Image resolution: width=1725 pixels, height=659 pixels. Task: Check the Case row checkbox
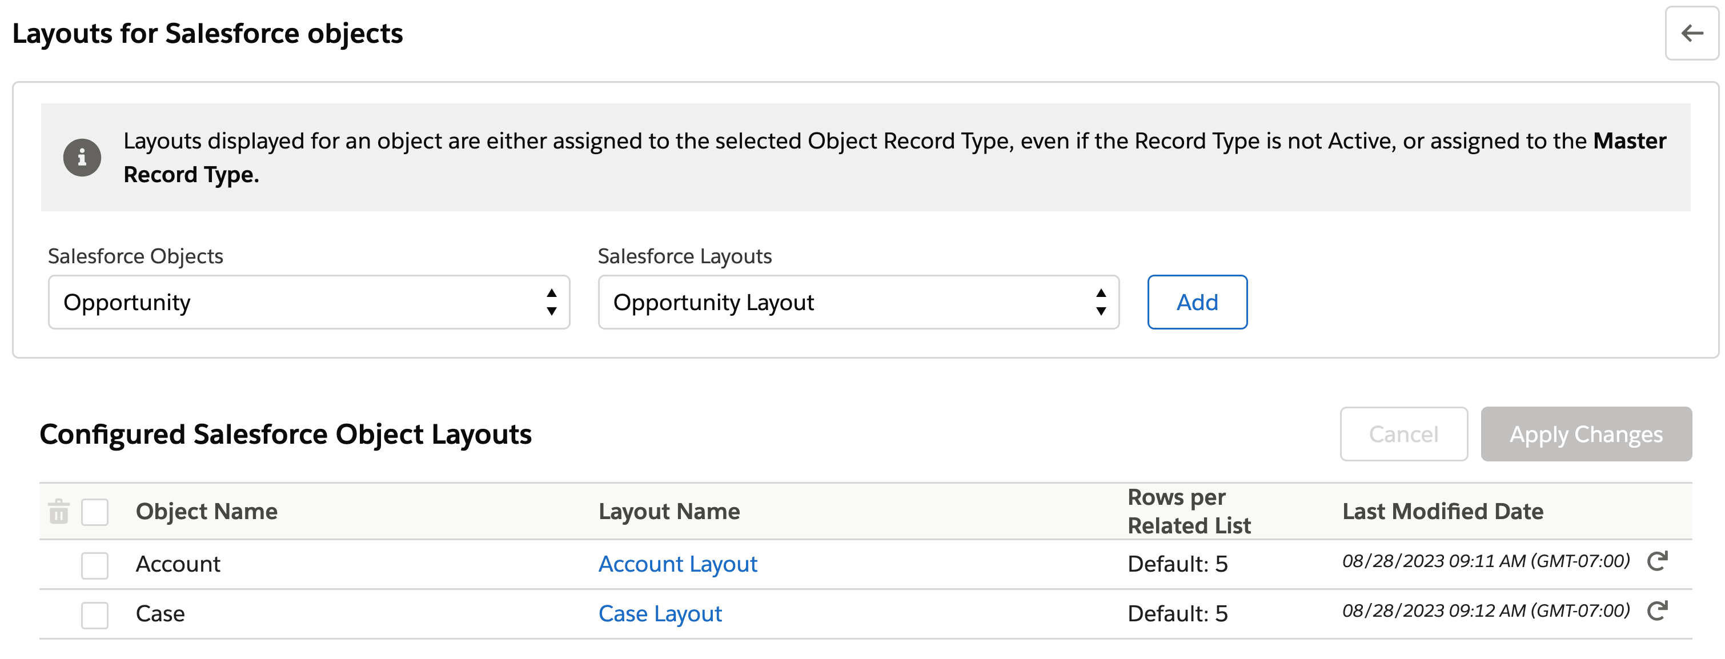coord(94,615)
